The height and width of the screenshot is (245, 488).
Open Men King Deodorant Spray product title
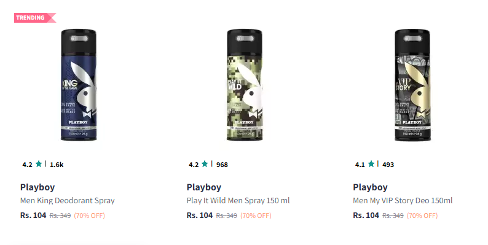click(x=68, y=201)
